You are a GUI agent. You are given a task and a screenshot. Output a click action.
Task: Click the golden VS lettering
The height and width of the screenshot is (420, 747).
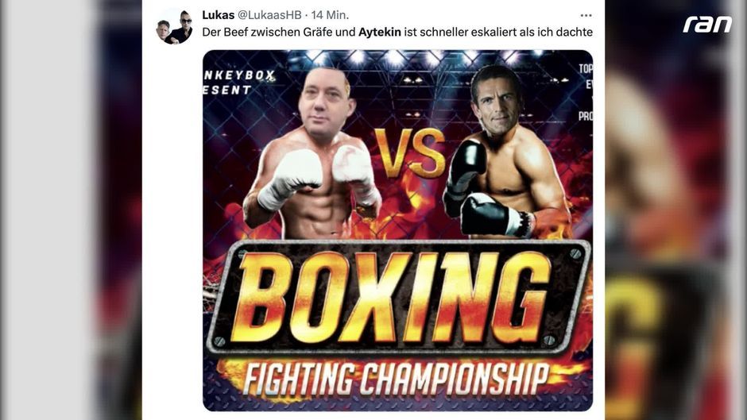tap(410, 152)
